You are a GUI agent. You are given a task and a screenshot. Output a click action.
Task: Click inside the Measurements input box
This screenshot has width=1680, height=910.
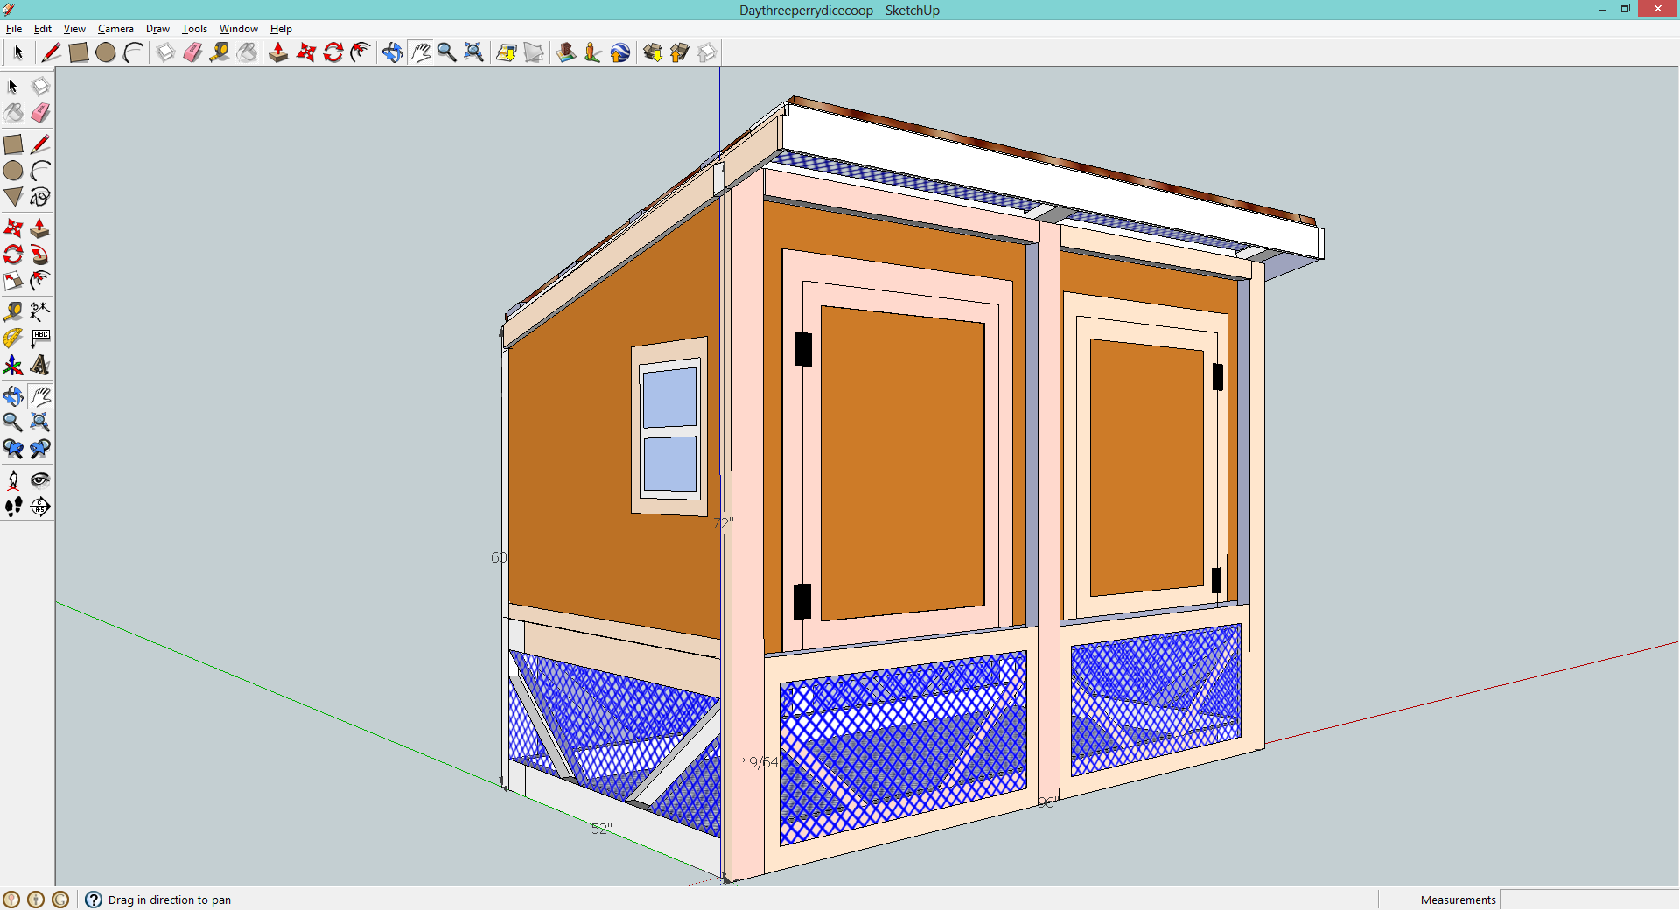pyautogui.click(x=1588, y=899)
